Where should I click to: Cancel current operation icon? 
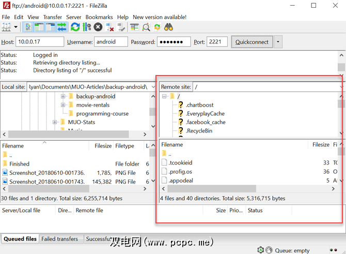click(98, 27)
